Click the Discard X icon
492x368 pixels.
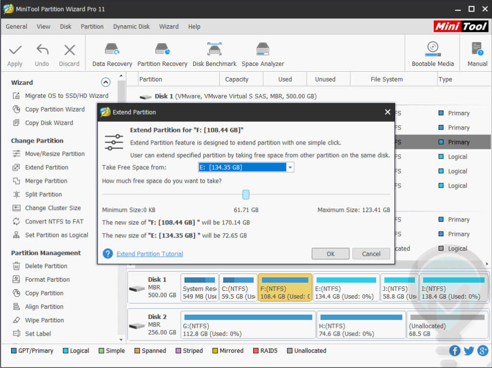click(69, 50)
